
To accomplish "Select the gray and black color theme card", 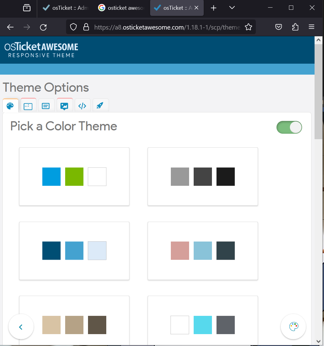I will [203, 176].
